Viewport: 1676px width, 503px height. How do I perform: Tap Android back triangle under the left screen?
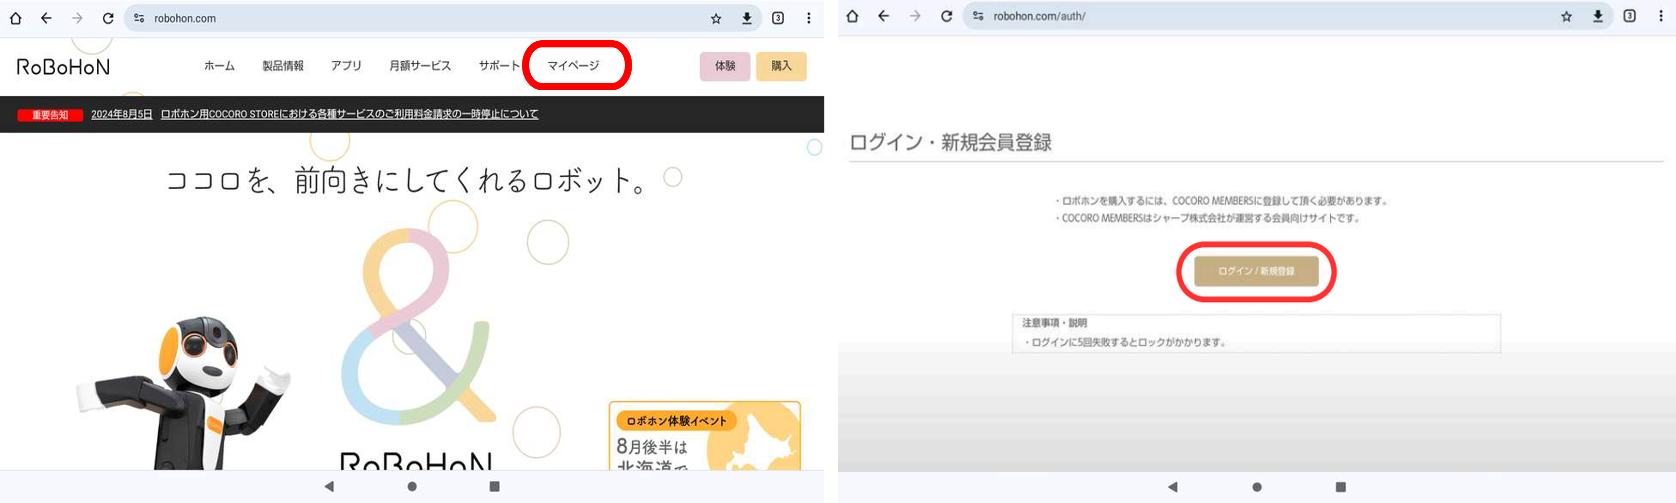(x=329, y=486)
